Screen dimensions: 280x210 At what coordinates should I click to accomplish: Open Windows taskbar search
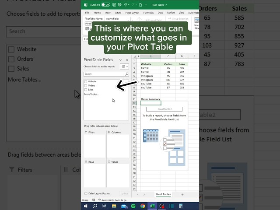point(95,206)
